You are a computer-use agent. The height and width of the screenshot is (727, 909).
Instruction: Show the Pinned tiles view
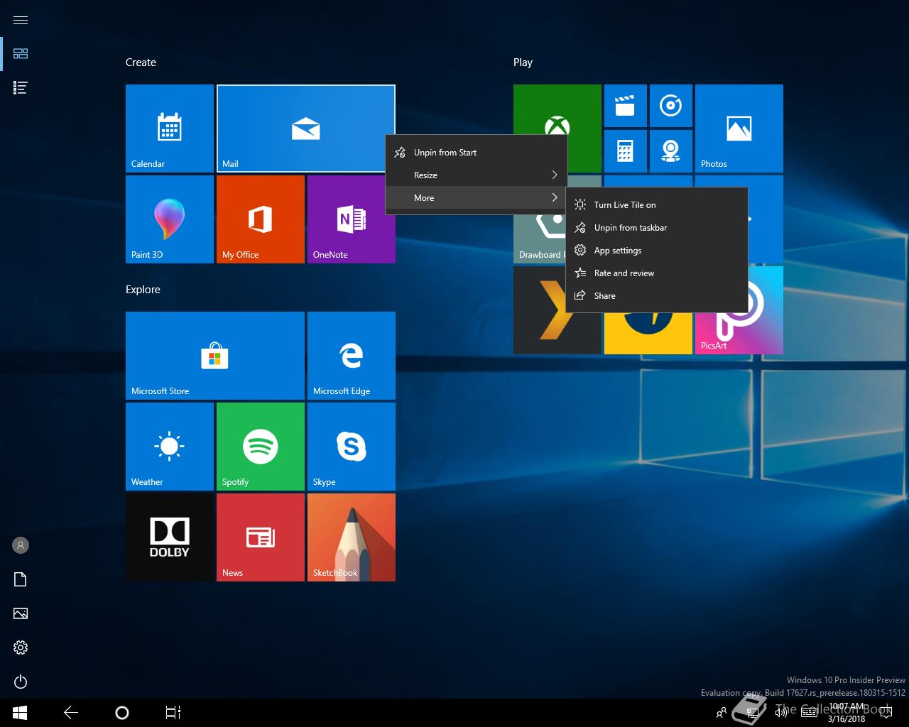point(21,54)
